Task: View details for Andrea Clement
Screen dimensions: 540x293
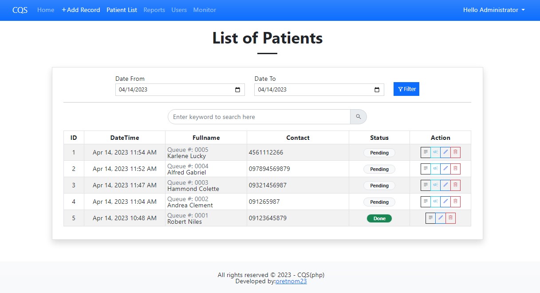Action: (426, 202)
